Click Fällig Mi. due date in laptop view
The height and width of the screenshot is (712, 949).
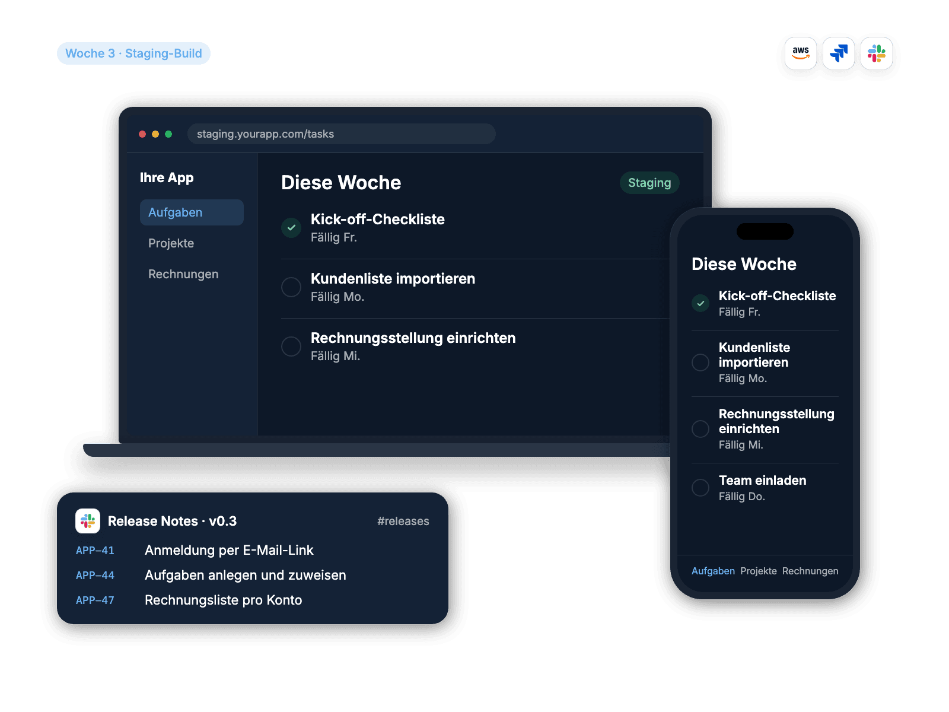tap(336, 356)
